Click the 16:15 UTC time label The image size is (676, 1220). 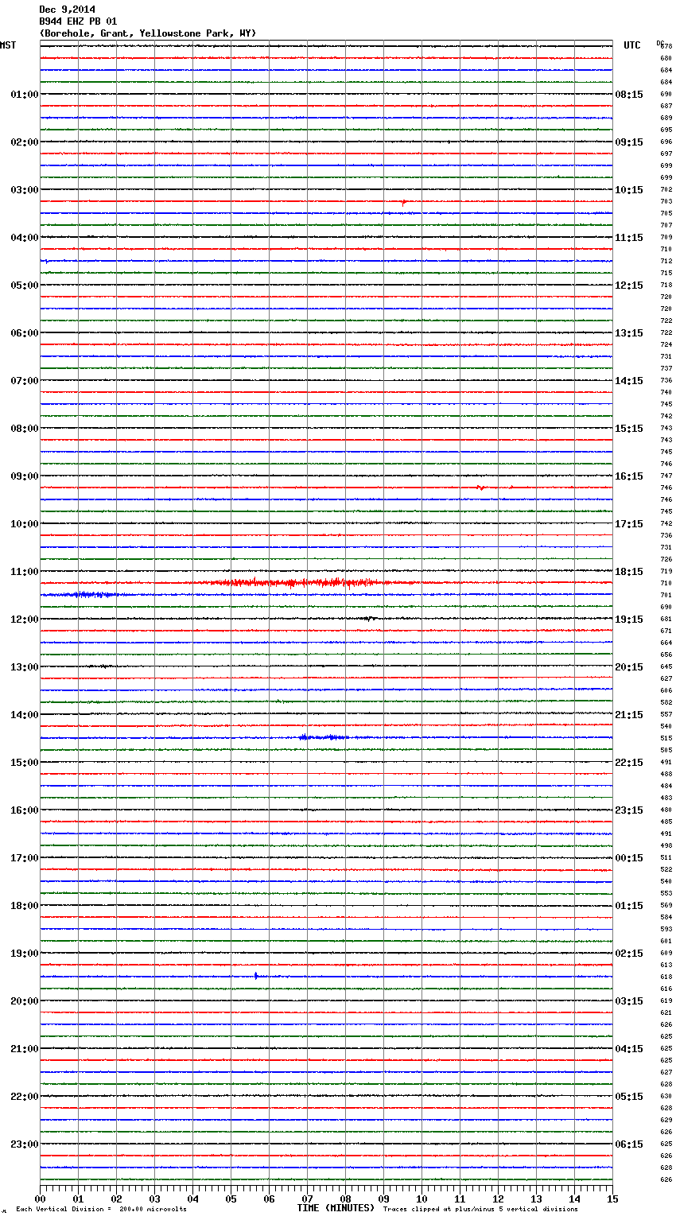click(629, 476)
